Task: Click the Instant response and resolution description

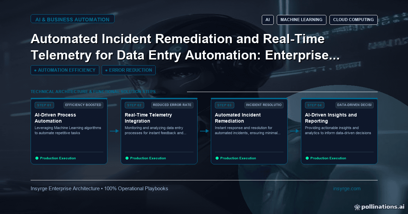Action: tap(248, 130)
